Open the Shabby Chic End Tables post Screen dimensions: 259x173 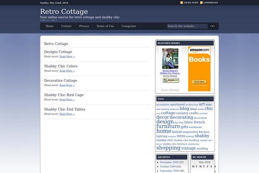click(x=65, y=109)
